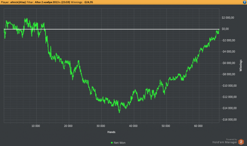Click the Winnings value -$24,95
This screenshot has width=247, height=146.
[88, 2]
